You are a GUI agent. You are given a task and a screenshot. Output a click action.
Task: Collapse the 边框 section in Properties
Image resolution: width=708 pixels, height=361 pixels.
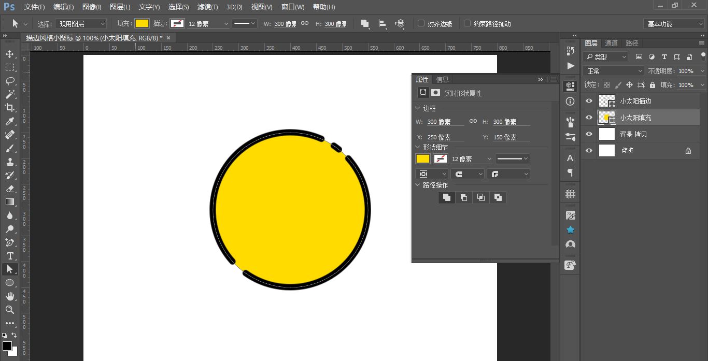[x=418, y=108]
